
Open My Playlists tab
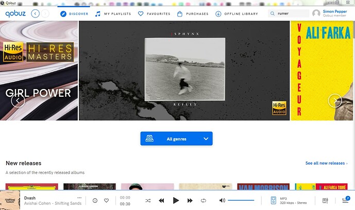[x=113, y=14]
